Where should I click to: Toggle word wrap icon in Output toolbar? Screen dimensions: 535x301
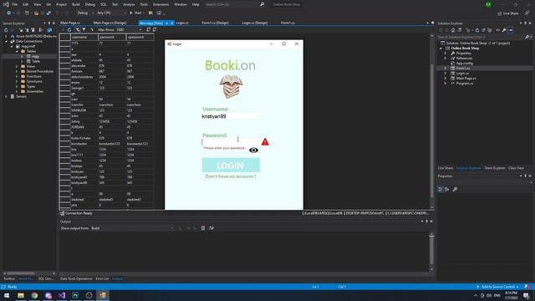click(211, 228)
